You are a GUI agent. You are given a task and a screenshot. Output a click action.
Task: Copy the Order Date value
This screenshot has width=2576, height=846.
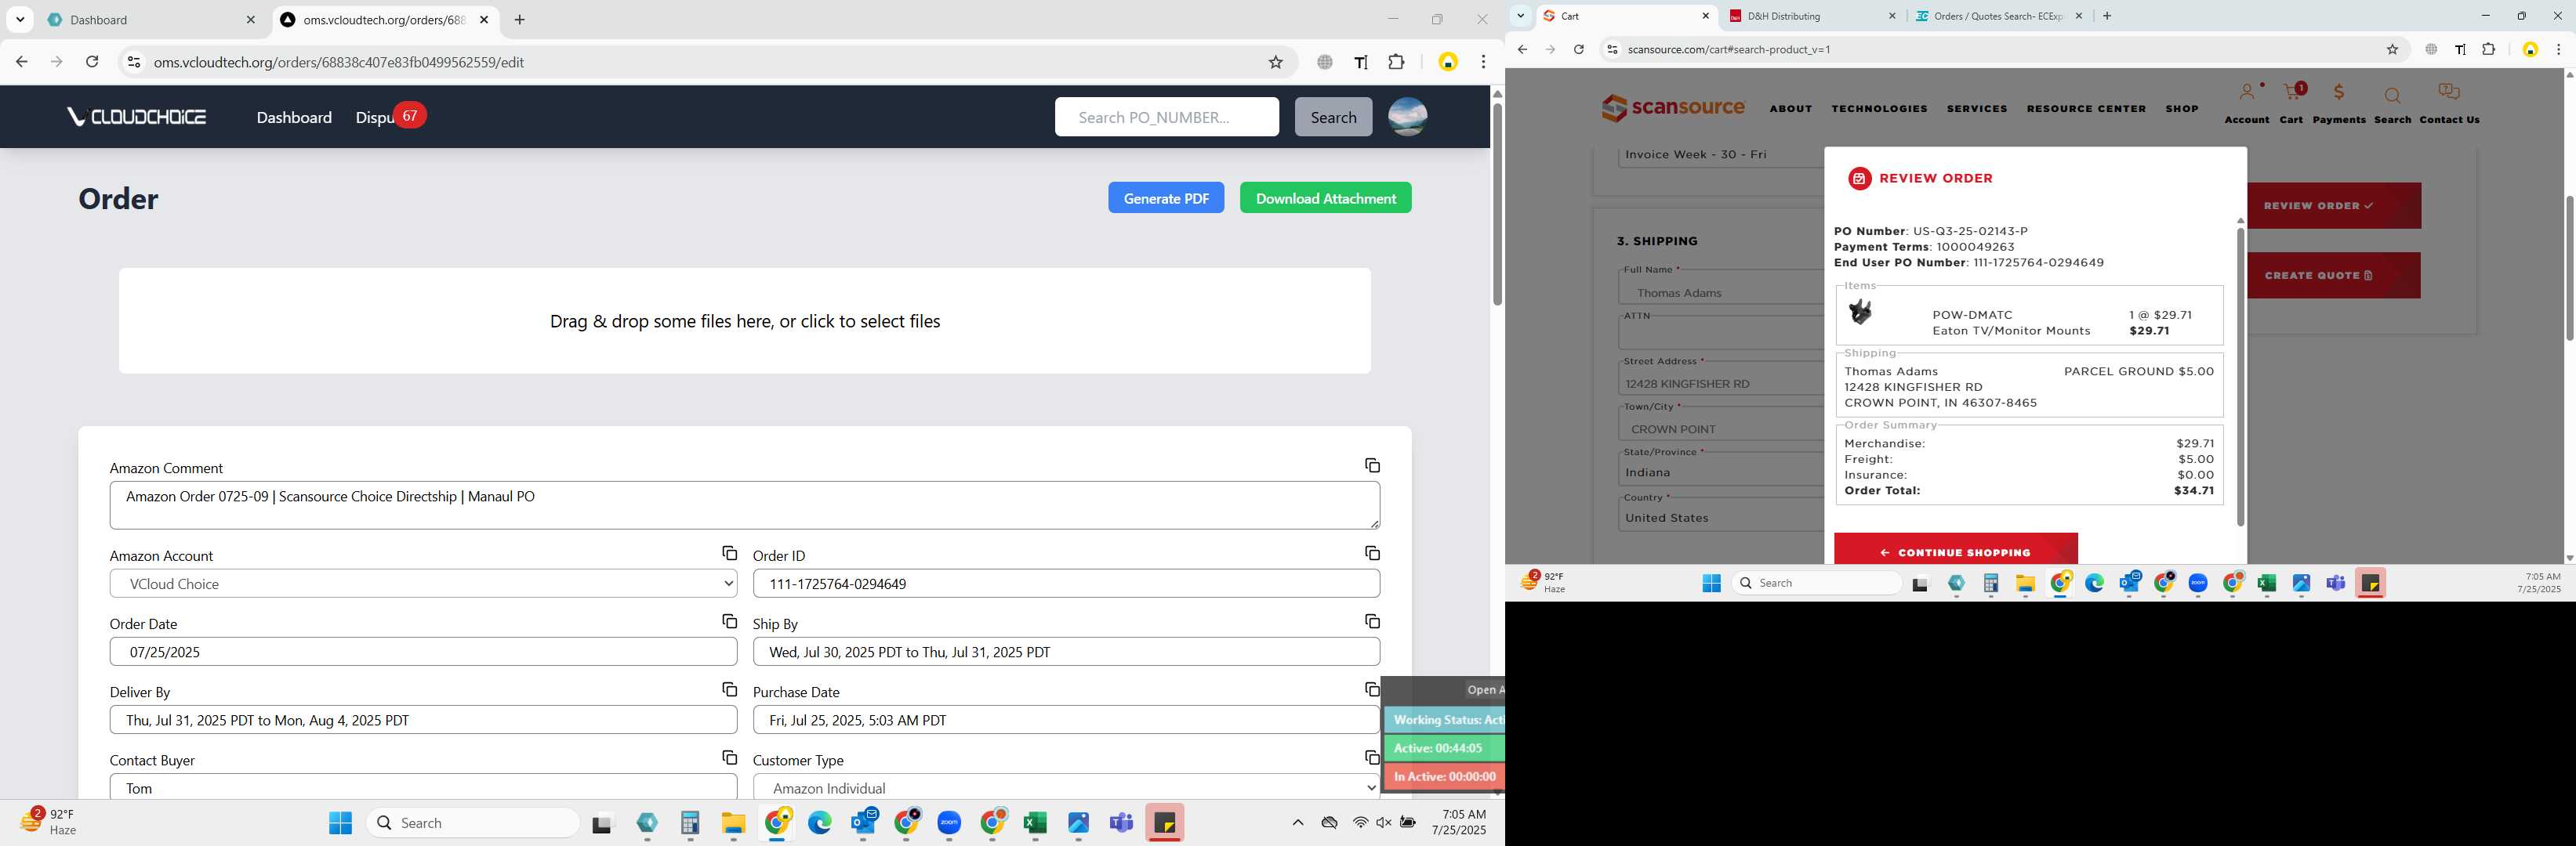729,621
